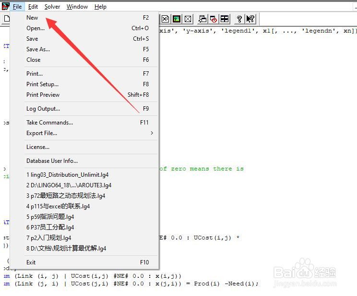This screenshot has height=296, width=357.
Task: Open the Window menu
Action: [77, 7]
